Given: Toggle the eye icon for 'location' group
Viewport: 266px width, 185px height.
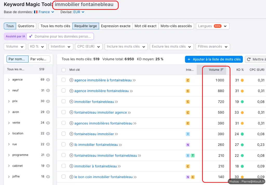Looking at the screenshot, I should pos(48,133).
